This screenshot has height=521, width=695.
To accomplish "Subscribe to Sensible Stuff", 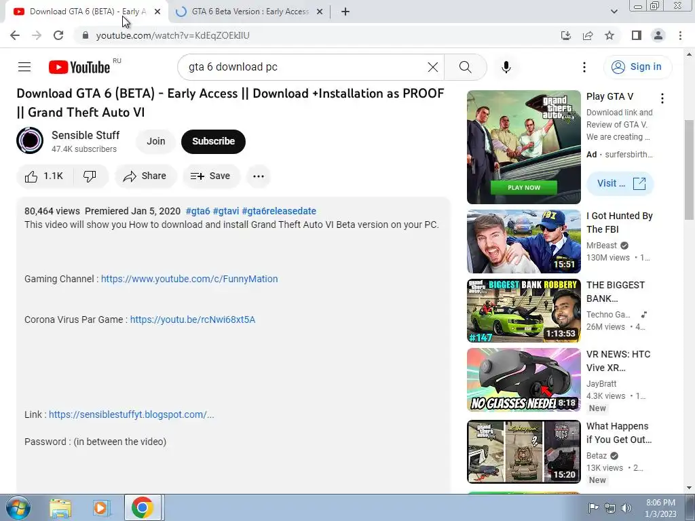I will click(x=213, y=141).
